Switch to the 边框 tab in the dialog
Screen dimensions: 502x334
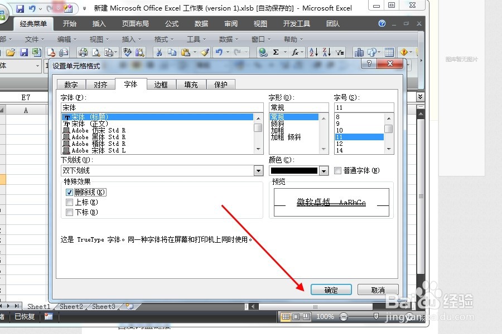coord(161,85)
